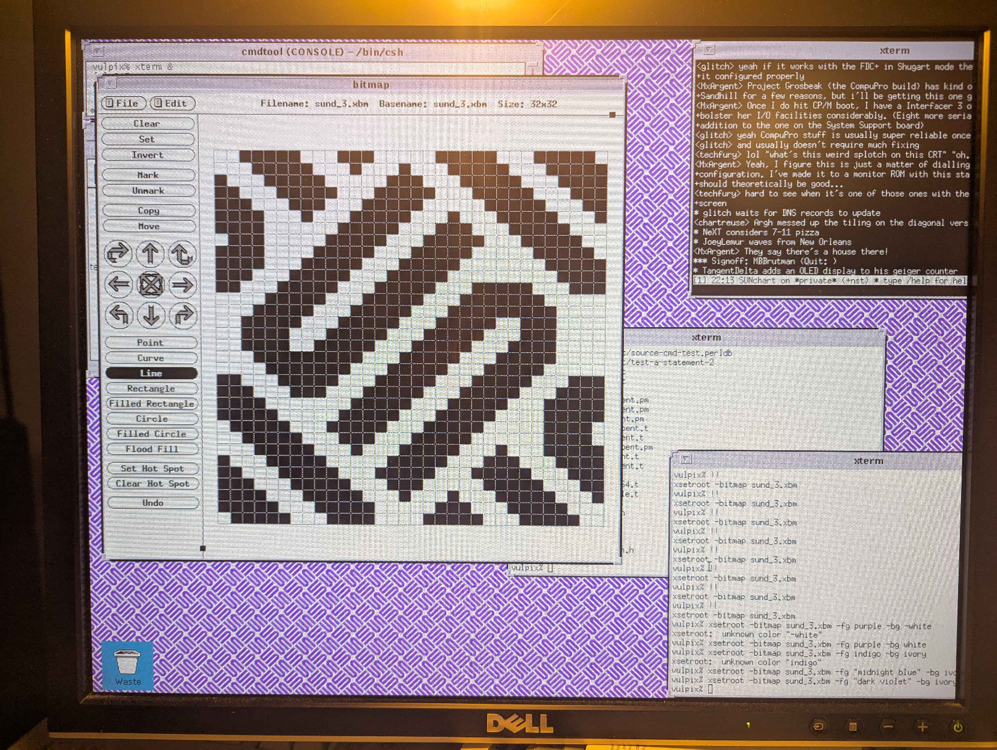Viewport: 997px width, 750px height.
Task: Shift the bitmap down with the down arrow
Action: pos(151,314)
